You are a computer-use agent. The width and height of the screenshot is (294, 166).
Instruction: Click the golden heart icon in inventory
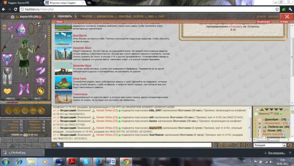tap(7, 91)
